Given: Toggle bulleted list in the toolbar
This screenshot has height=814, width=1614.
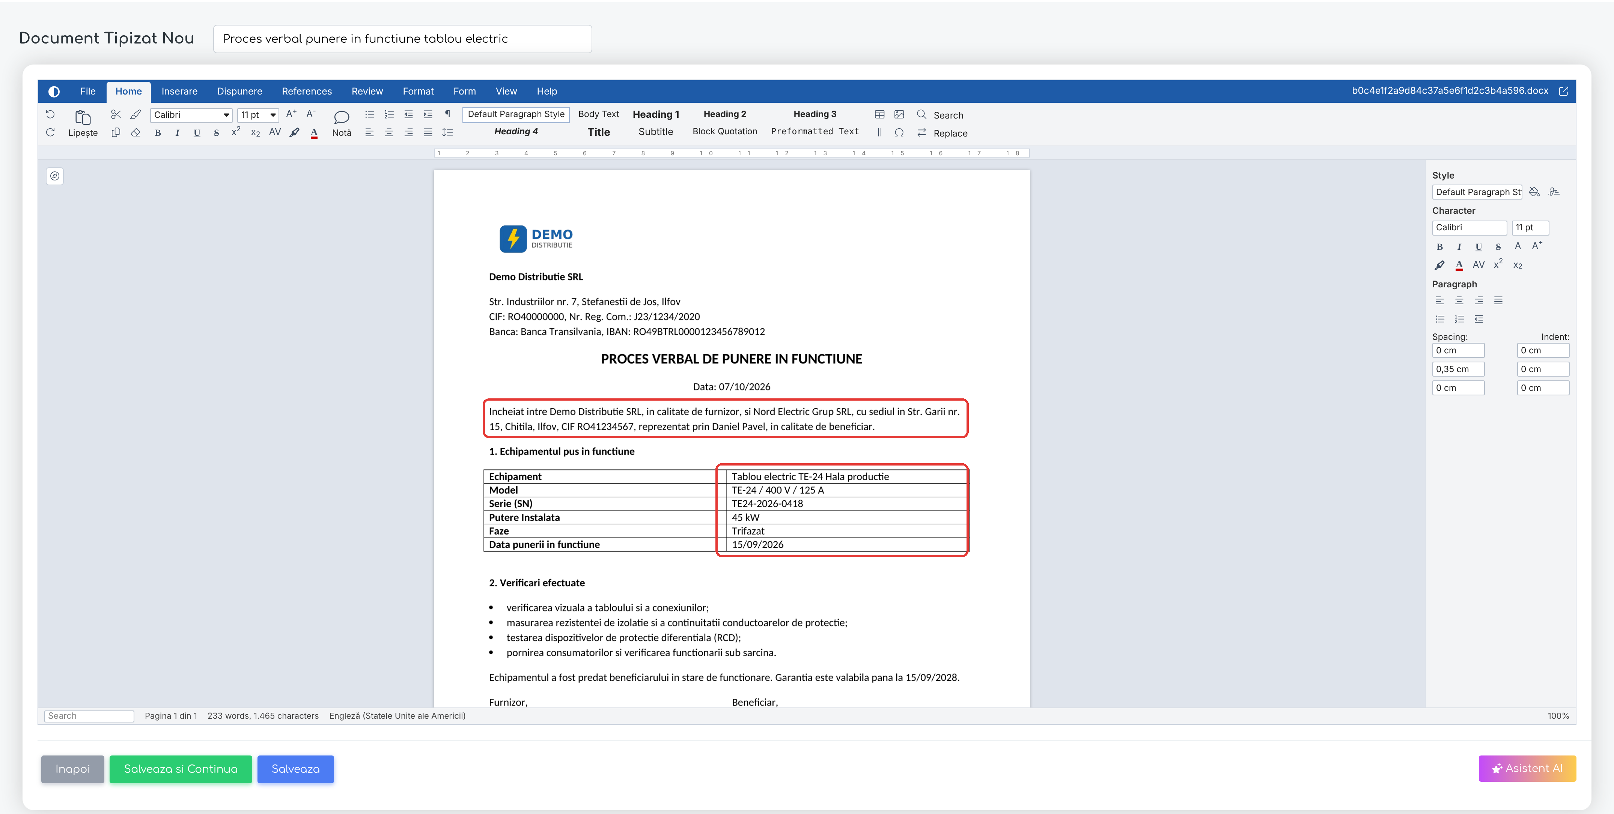Looking at the screenshot, I should tap(370, 114).
